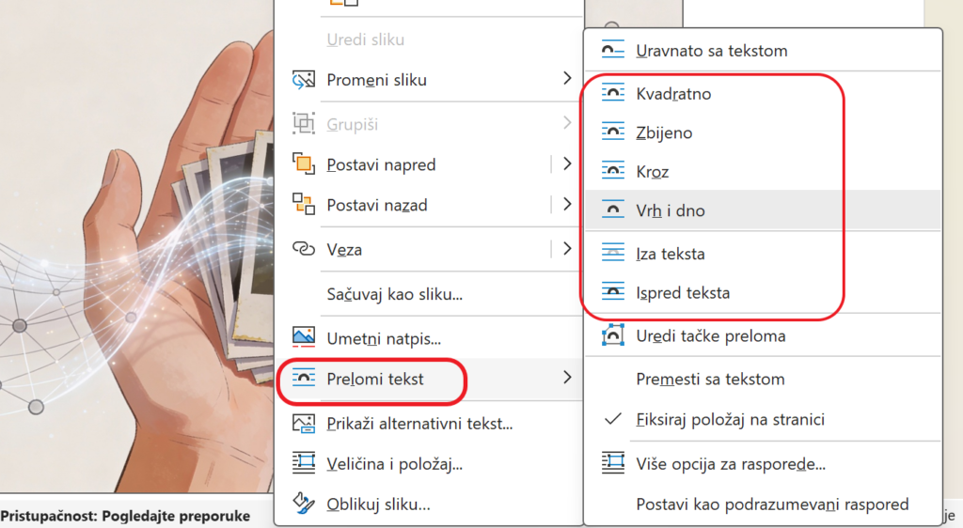
Task: Click the Kroz wrap icon
Action: tap(613, 173)
